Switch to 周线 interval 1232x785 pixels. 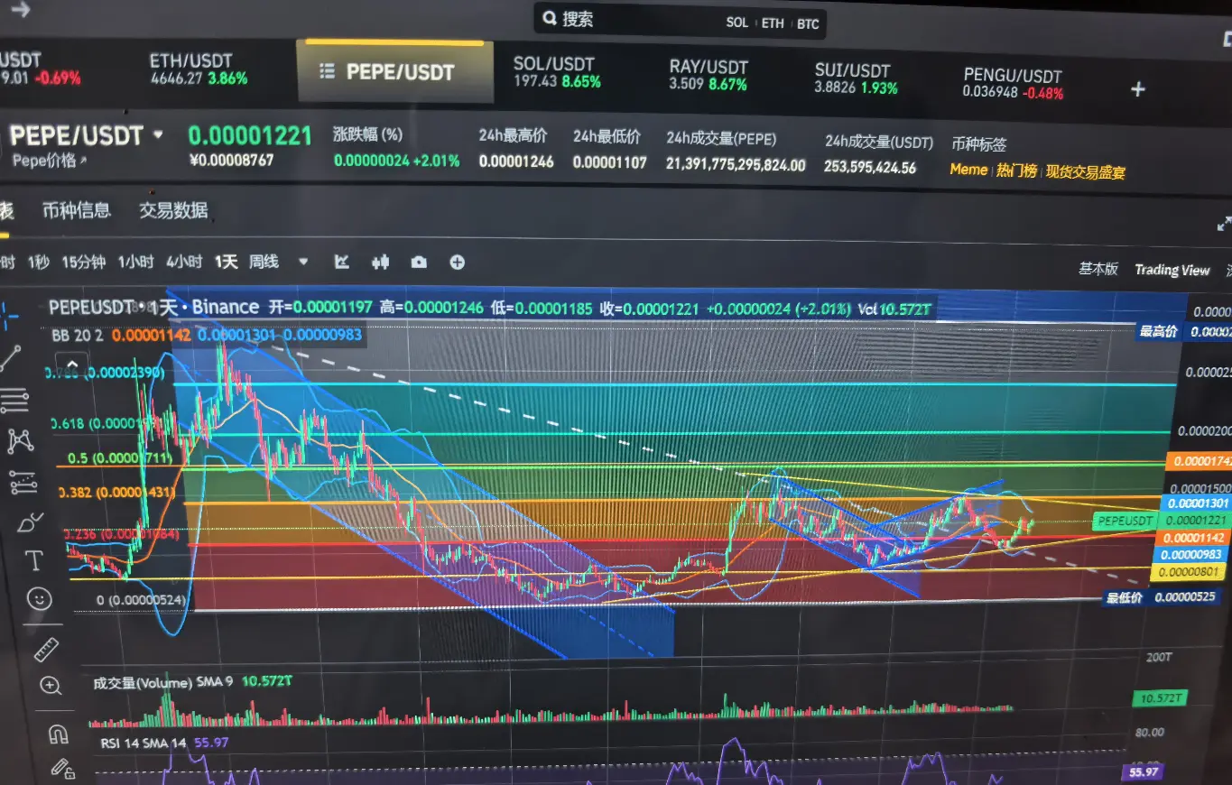pos(264,262)
